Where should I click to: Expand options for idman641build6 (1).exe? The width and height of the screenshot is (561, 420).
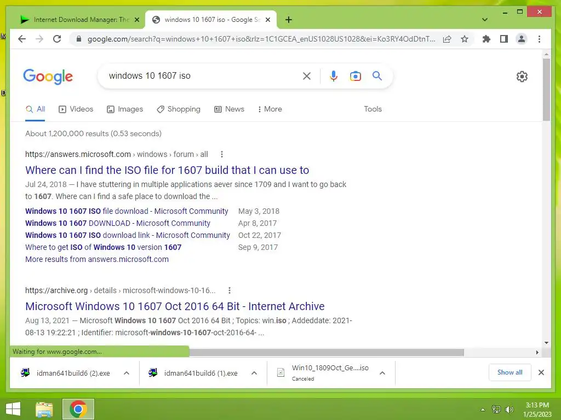[254, 373]
